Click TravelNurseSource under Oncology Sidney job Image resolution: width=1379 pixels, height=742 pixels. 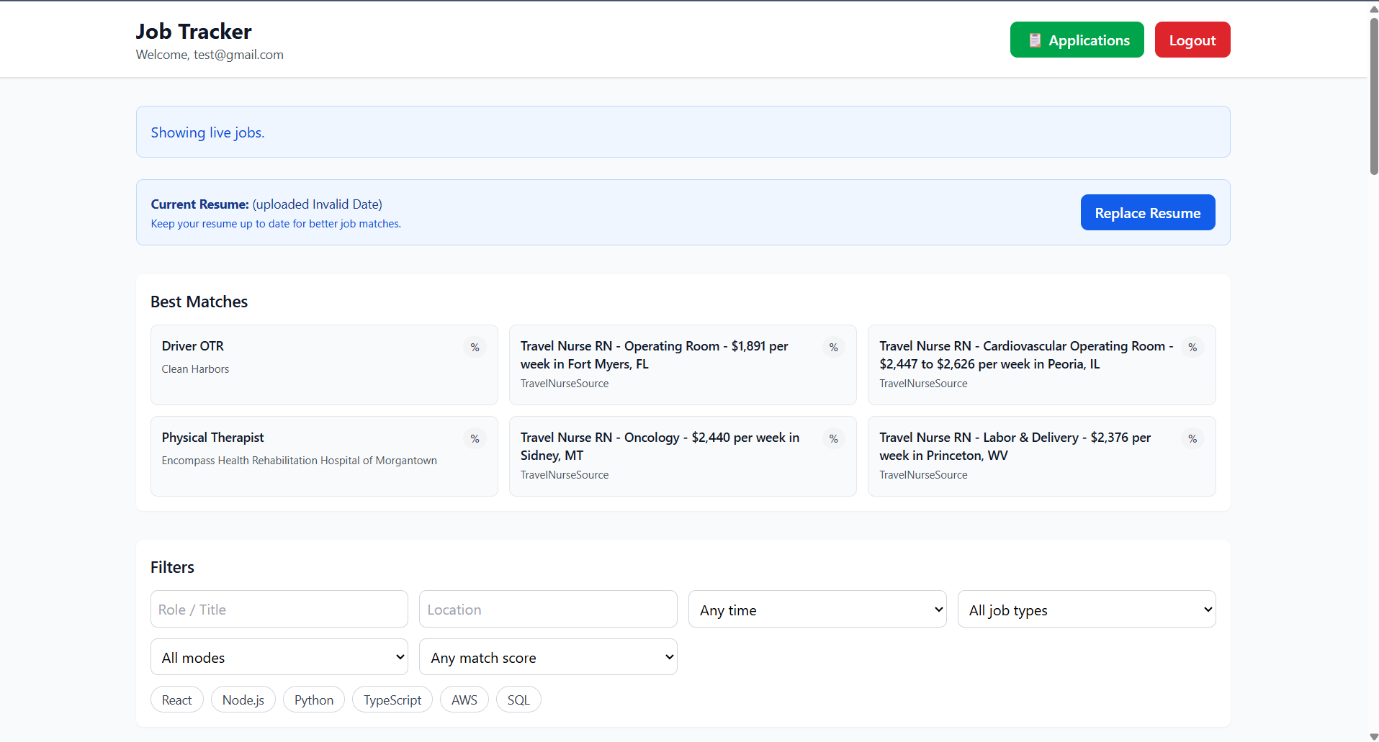(x=565, y=475)
